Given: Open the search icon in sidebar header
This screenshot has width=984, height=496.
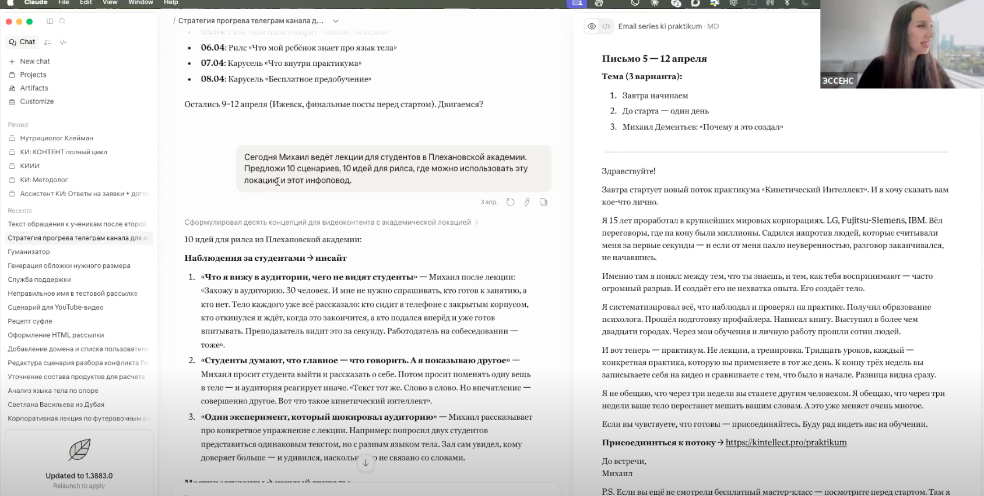Looking at the screenshot, I should (x=62, y=22).
